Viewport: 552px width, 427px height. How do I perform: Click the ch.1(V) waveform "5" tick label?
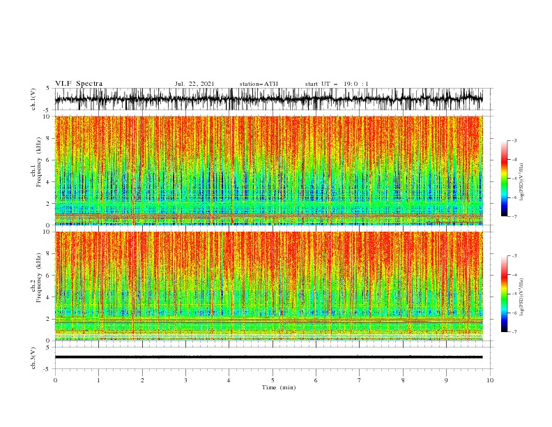point(49,89)
